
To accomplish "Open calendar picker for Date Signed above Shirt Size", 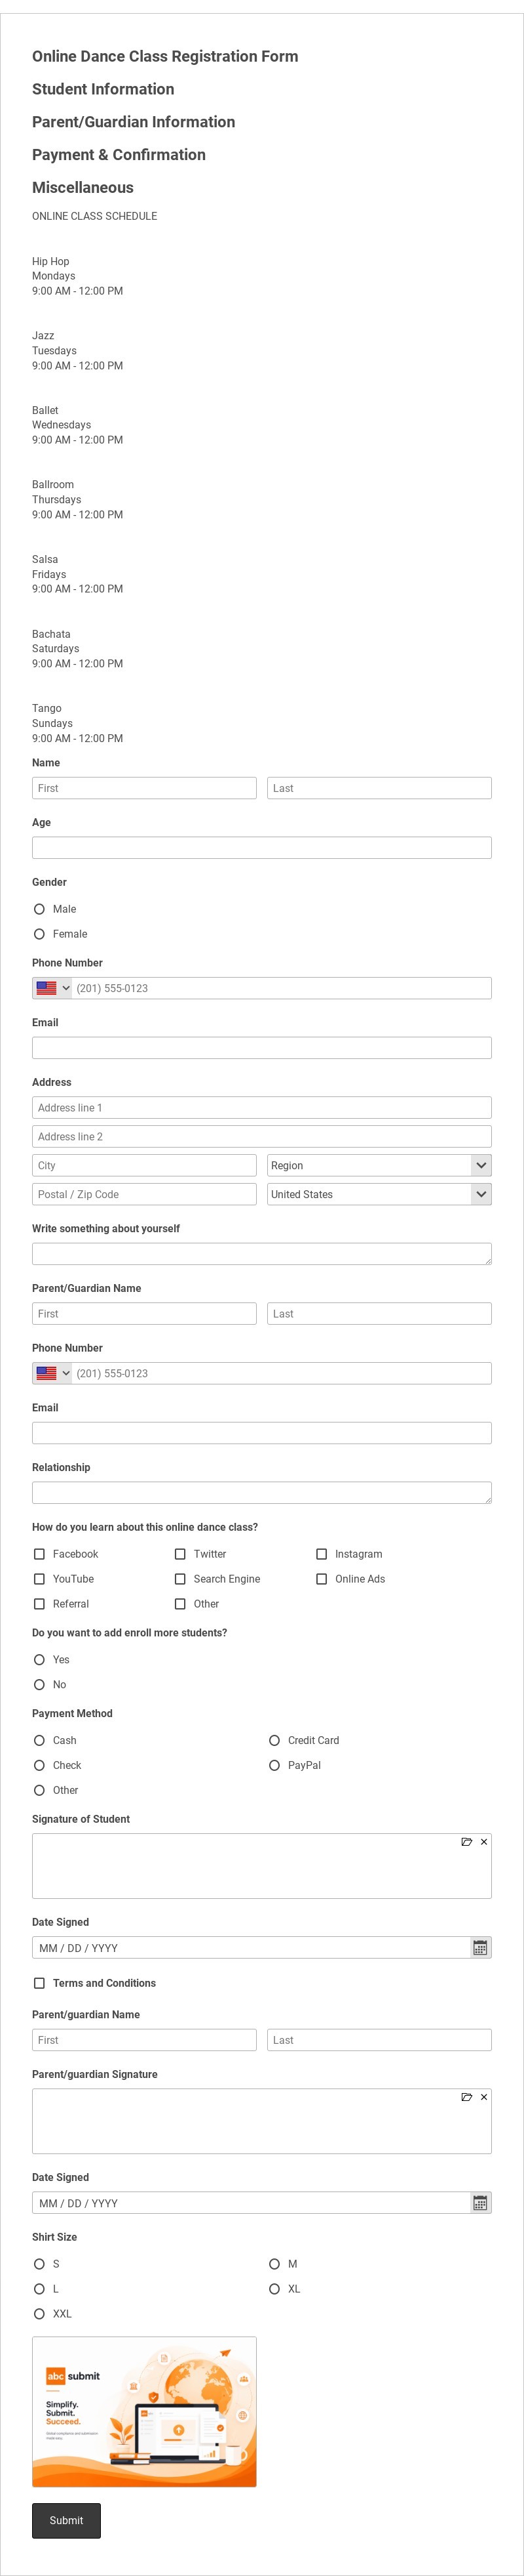I will tap(480, 2202).
